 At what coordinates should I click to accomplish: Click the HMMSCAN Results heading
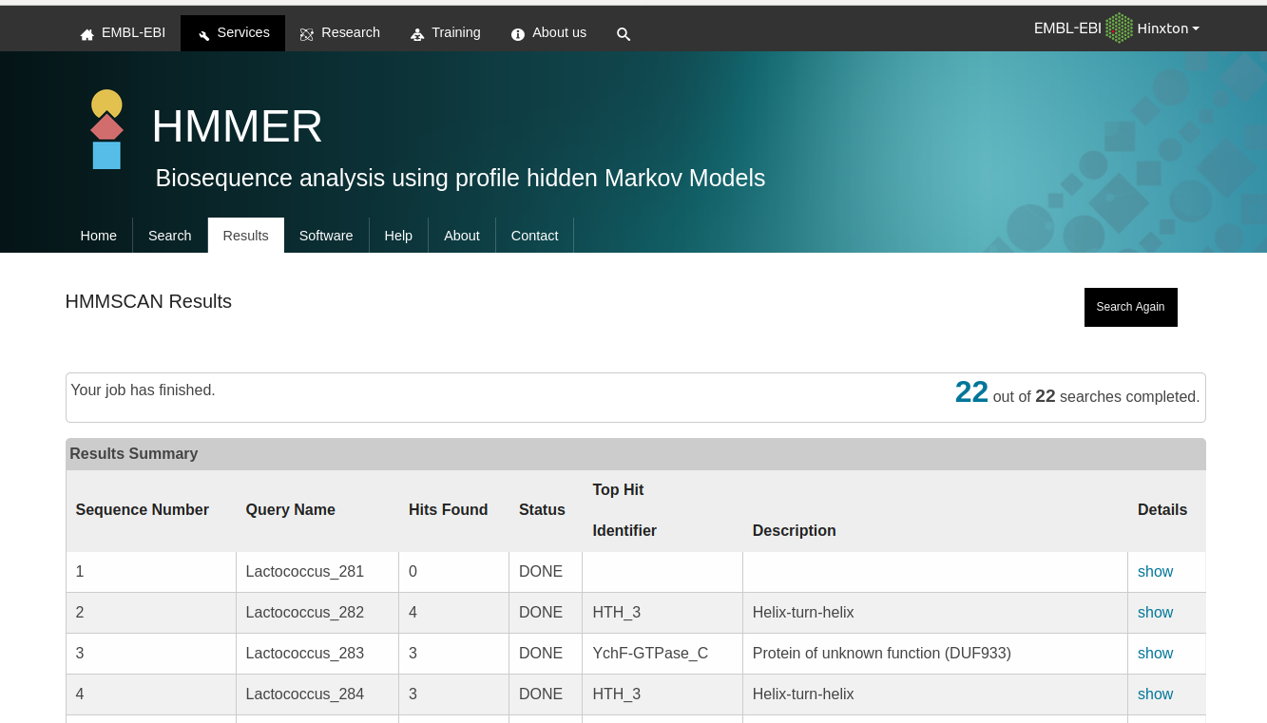tap(148, 301)
